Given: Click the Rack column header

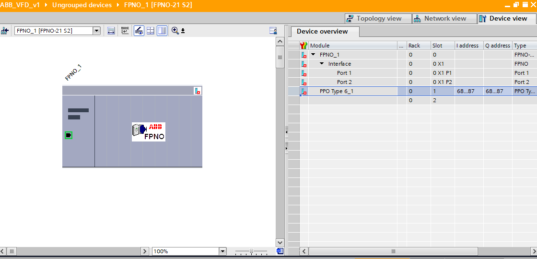Looking at the screenshot, I should coord(419,46).
